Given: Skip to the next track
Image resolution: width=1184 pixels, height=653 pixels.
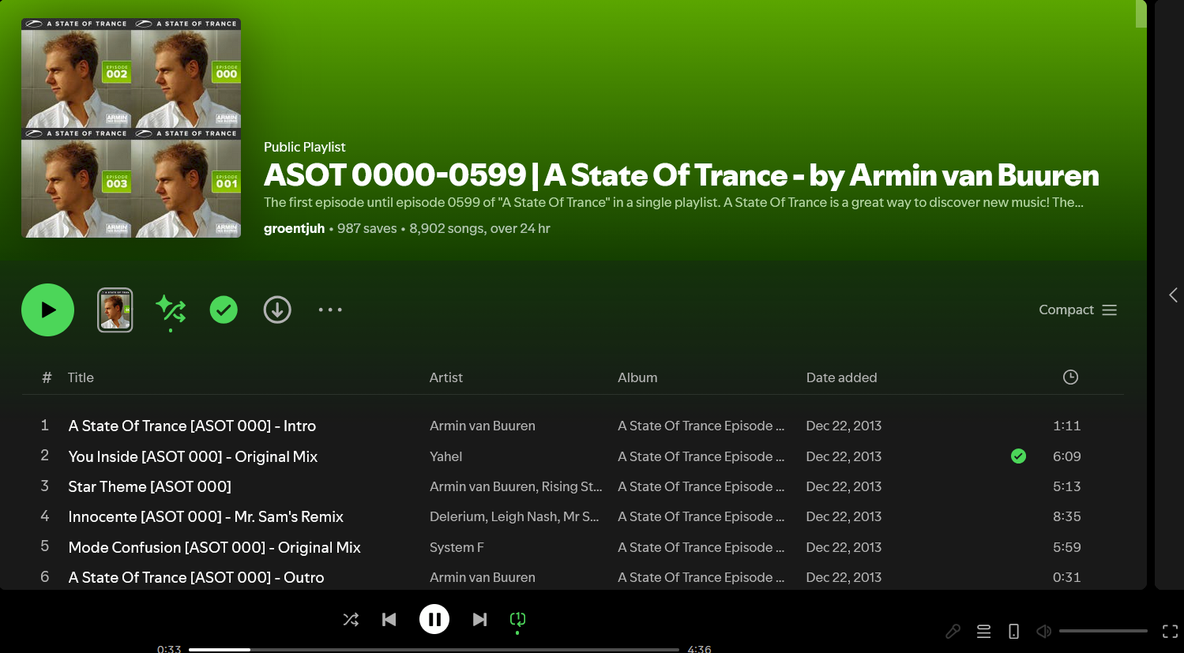Looking at the screenshot, I should point(479,620).
